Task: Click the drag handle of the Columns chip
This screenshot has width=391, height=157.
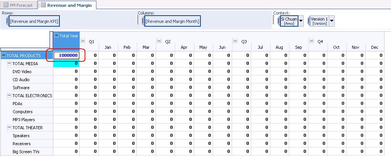Action: point(143,21)
